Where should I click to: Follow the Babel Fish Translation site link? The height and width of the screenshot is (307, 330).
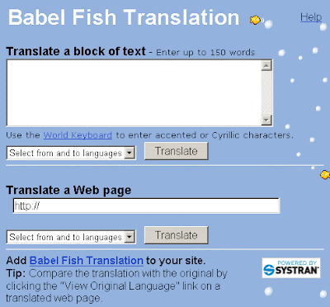coord(87,261)
